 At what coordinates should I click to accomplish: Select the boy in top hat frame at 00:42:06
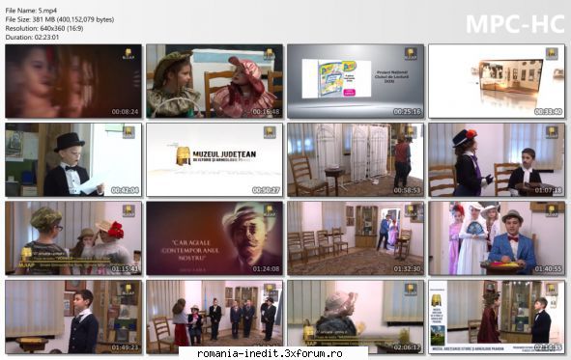pos(73,159)
